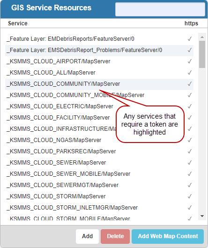Select the KSMMS_CLOUD_COMMUNITY/MapServer service
This screenshot has width=208, height=248.
coord(99,84)
